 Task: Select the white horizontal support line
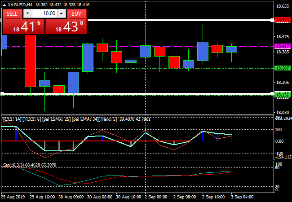click(135, 93)
